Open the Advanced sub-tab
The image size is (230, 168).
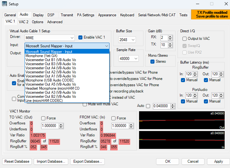tap(55, 22)
